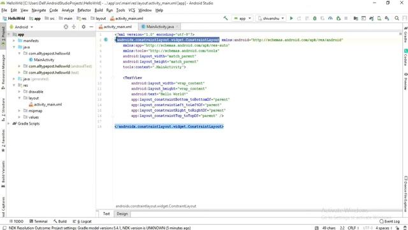The height and width of the screenshot is (230, 408).
Task: Expand the manifests folder
Action: [x=14, y=41]
